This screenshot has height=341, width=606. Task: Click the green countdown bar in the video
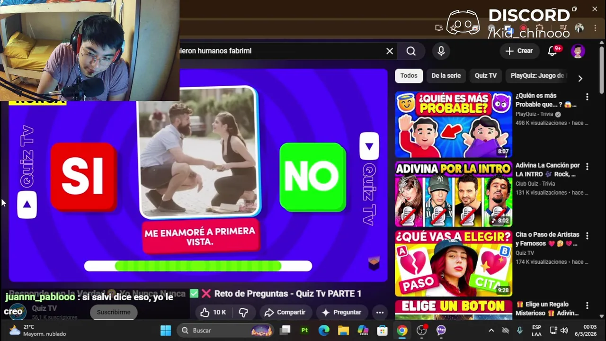[x=198, y=266]
